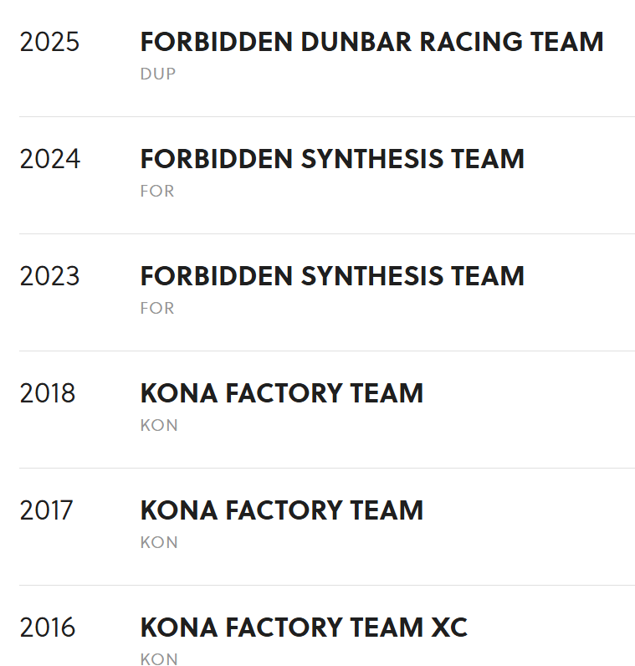Open the 2018 Kona Factory Team entry
The image size is (635, 666).
click(x=282, y=393)
